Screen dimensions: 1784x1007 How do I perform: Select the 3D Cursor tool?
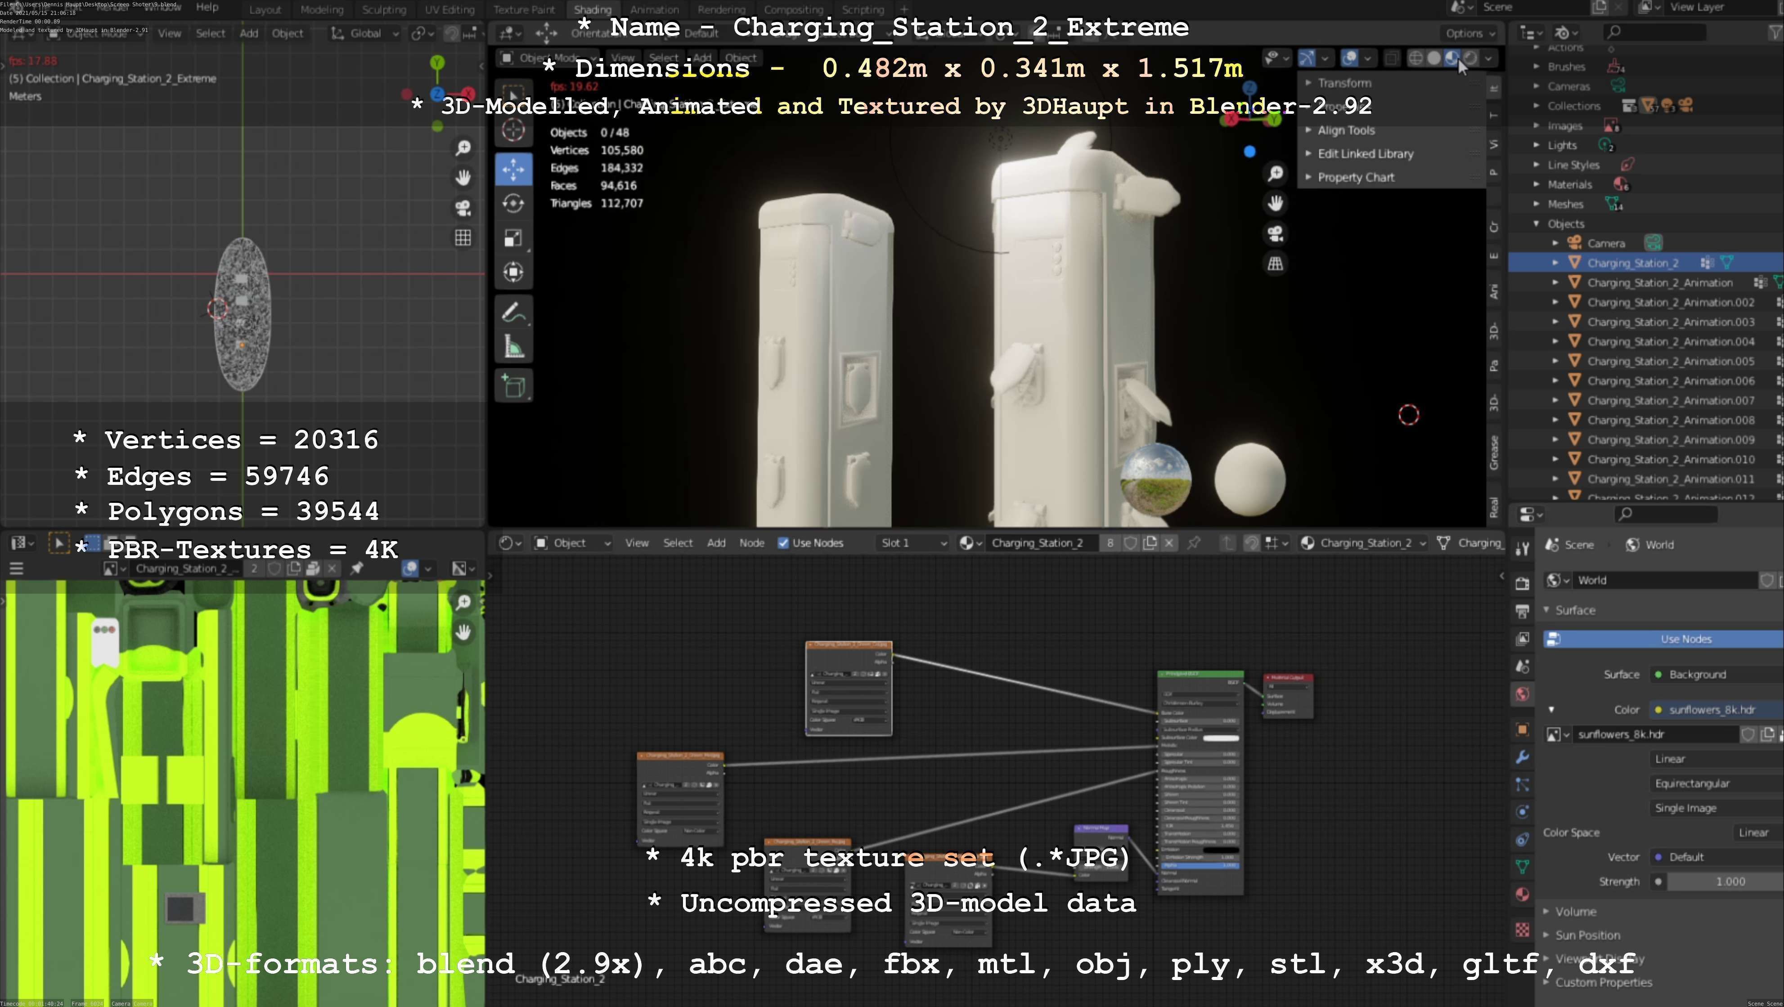tap(513, 130)
